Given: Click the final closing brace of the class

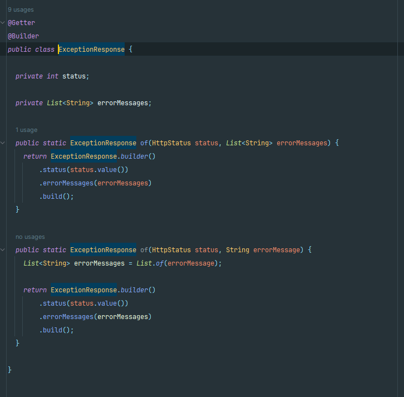Looking at the screenshot, I should pos(9,370).
